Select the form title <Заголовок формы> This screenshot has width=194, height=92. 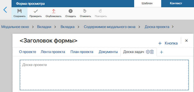(x=49, y=41)
